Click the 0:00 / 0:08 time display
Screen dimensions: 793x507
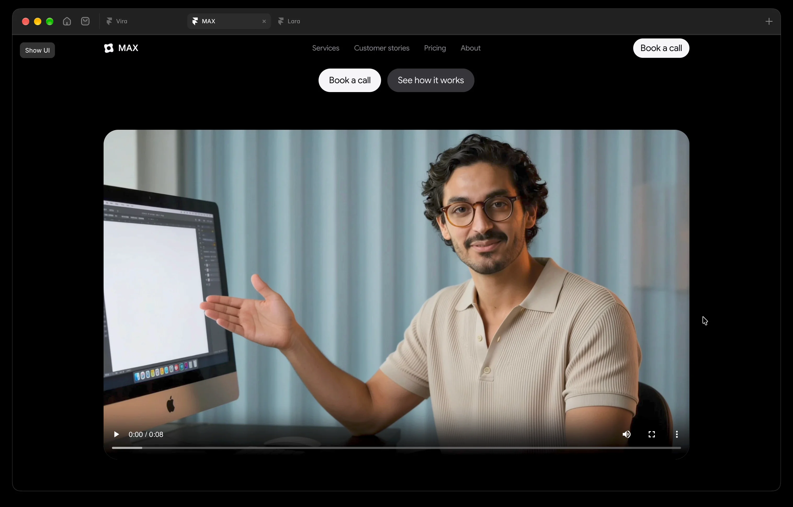click(x=146, y=435)
